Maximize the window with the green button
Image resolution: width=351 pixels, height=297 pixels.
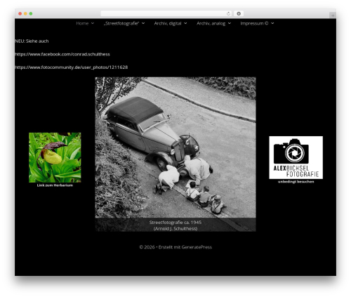(31, 13)
